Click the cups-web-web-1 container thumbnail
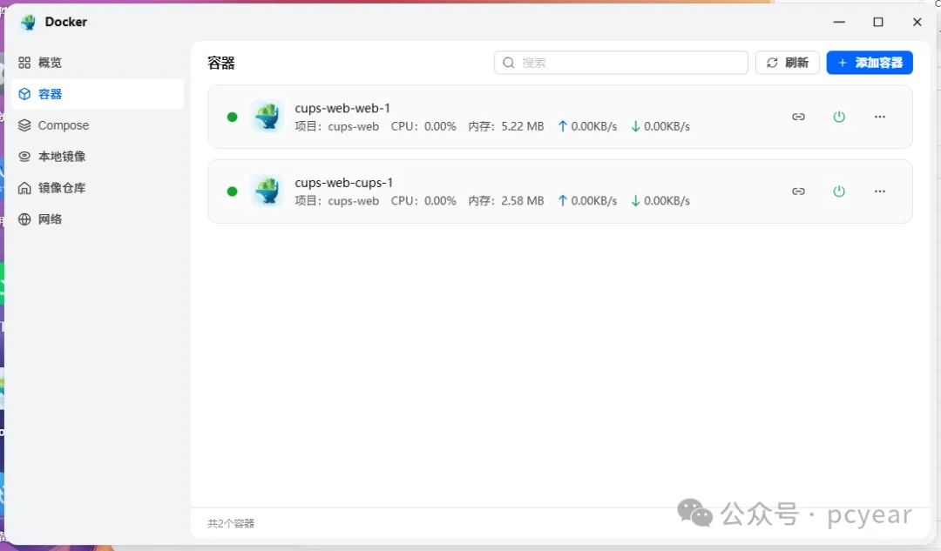Screen dimensions: 941x551 tap(267, 117)
